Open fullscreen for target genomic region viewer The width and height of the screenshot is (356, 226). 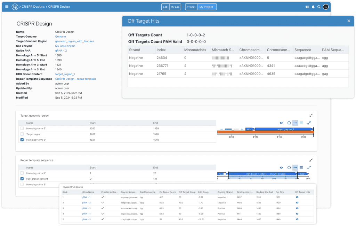309,123
